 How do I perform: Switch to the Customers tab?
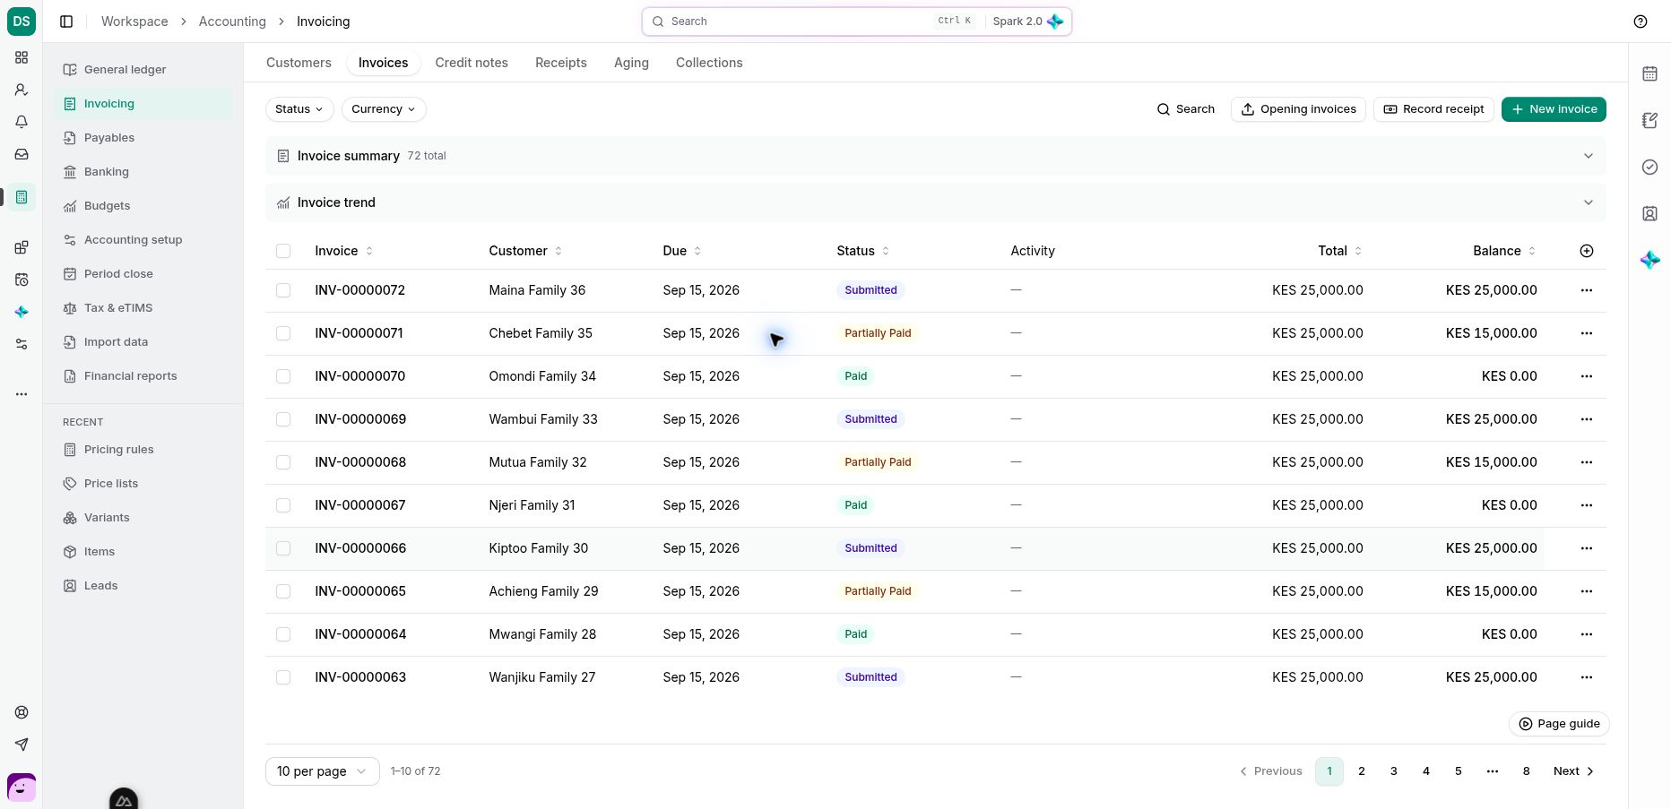pyautogui.click(x=299, y=63)
